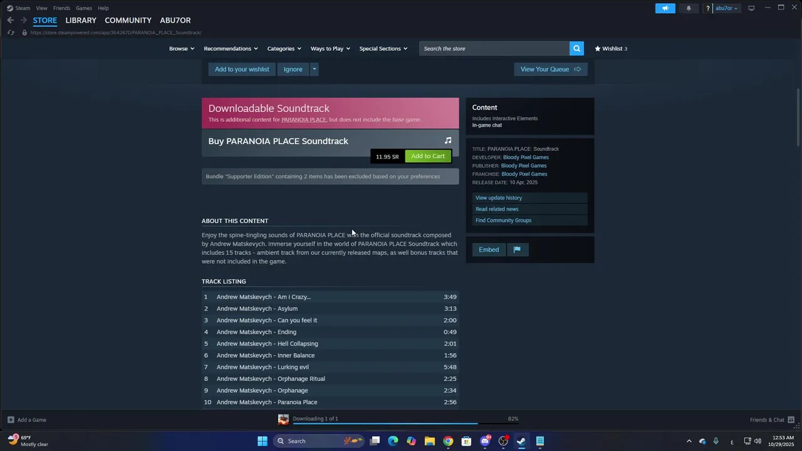Open the downloading game thumbnail
The image size is (802, 451).
click(283, 420)
